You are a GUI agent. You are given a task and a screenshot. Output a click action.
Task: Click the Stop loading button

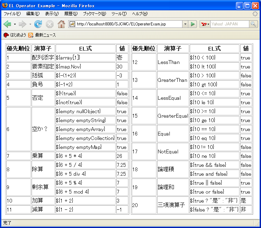(x=50, y=24)
